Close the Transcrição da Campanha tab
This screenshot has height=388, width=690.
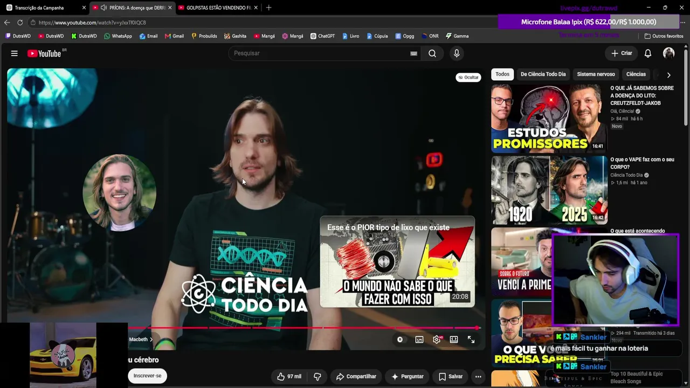84,8
